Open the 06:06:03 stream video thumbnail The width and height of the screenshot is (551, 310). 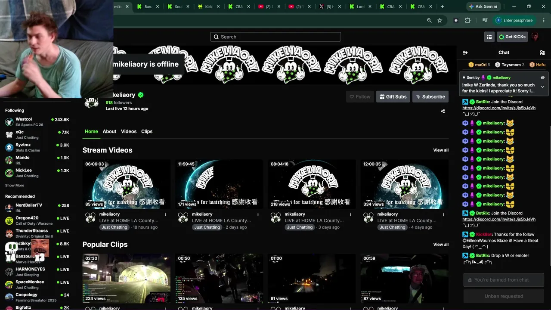127,184
